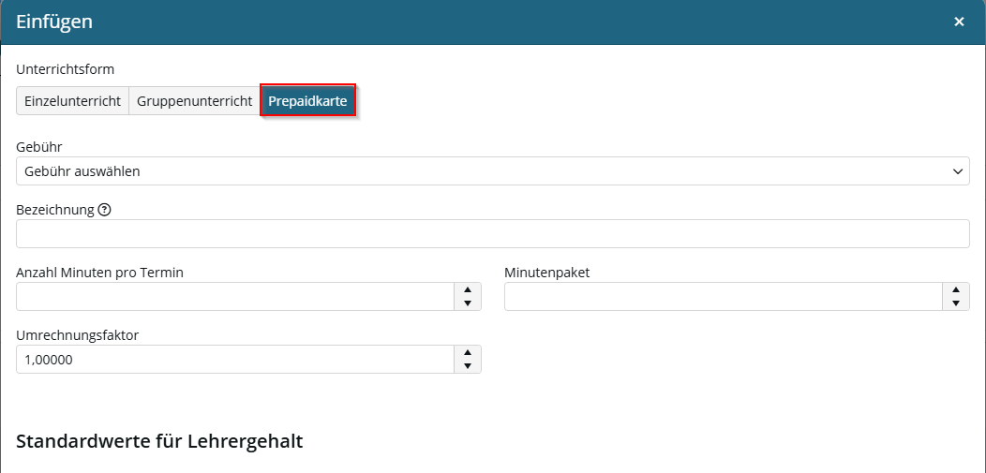Click inside the Minutenpaket input
The image size is (986, 473).
click(724, 297)
